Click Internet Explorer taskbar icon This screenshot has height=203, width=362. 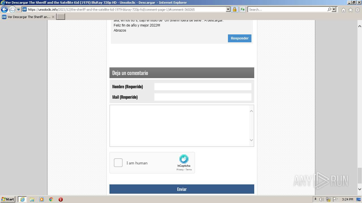click(x=22, y=199)
